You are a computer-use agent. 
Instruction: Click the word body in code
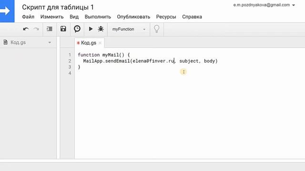(x=209, y=61)
